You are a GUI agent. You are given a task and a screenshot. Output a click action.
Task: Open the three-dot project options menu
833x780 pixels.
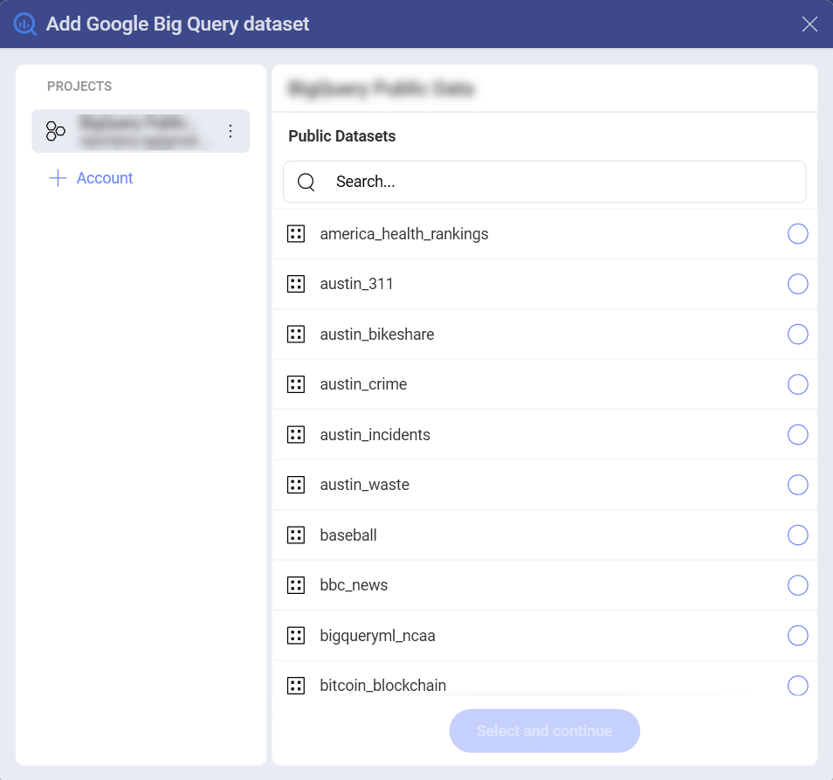[x=230, y=131]
